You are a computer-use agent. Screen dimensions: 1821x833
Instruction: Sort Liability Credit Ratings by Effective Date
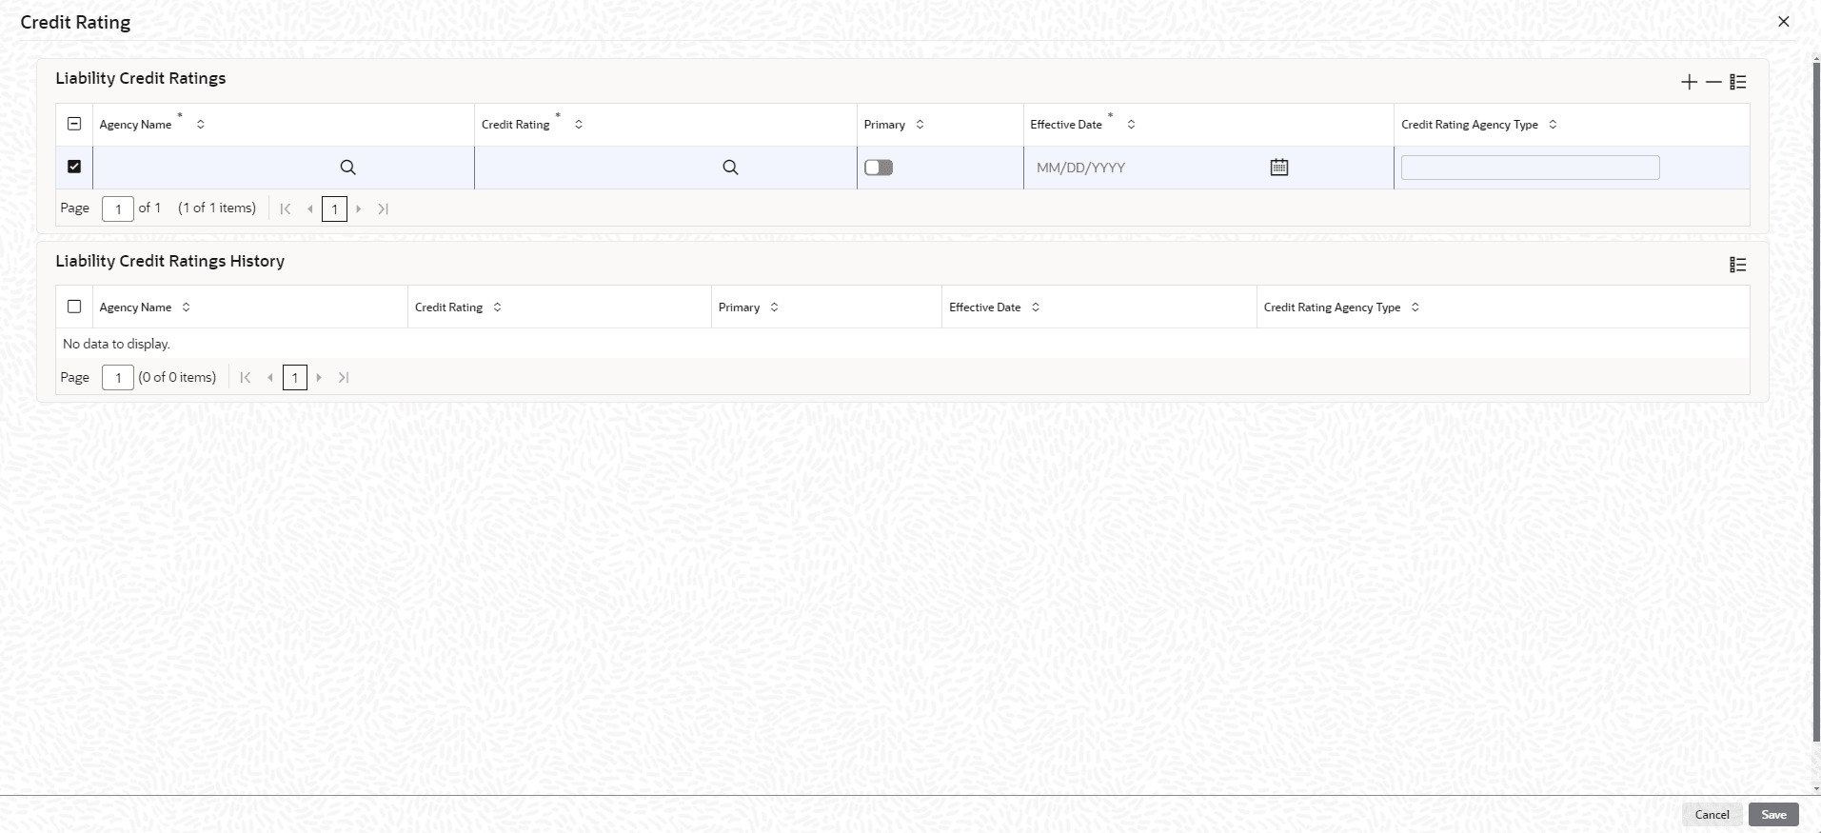coord(1131,125)
